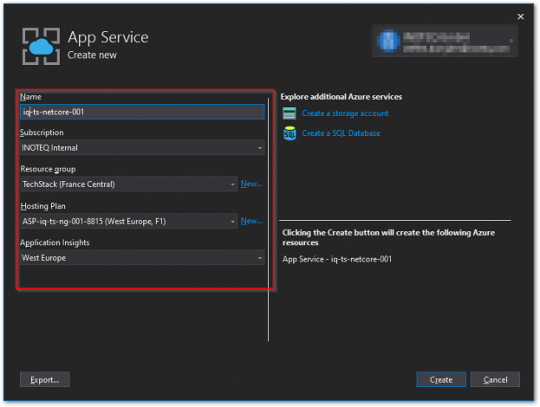The width and height of the screenshot is (540, 407).
Task: Open the Subscription dropdown
Action: click(x=142, y=148)
